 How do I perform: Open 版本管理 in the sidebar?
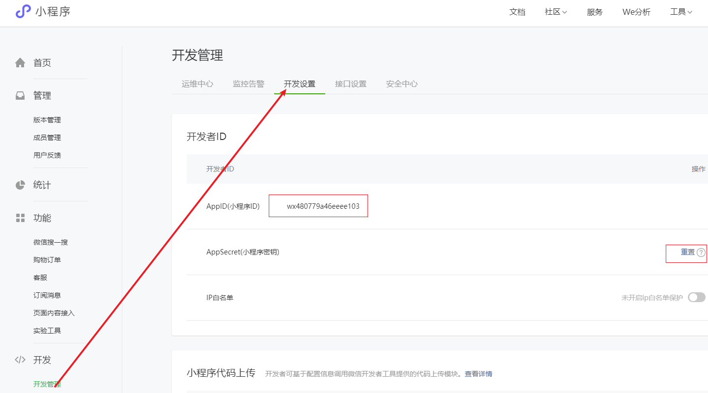[47, 120]
